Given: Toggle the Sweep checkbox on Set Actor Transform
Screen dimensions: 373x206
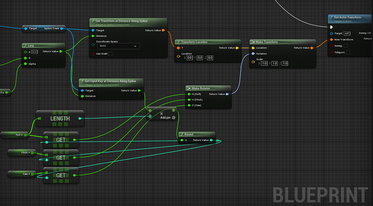Looking at the screenshot, I should [345, 46].
